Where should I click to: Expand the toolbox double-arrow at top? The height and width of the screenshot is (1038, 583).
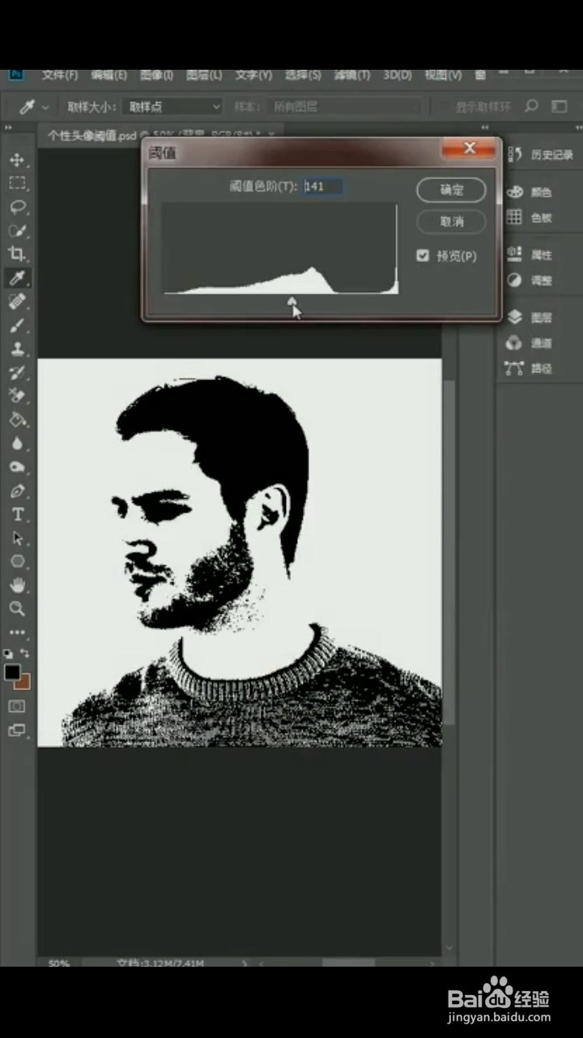click(9, 128)
